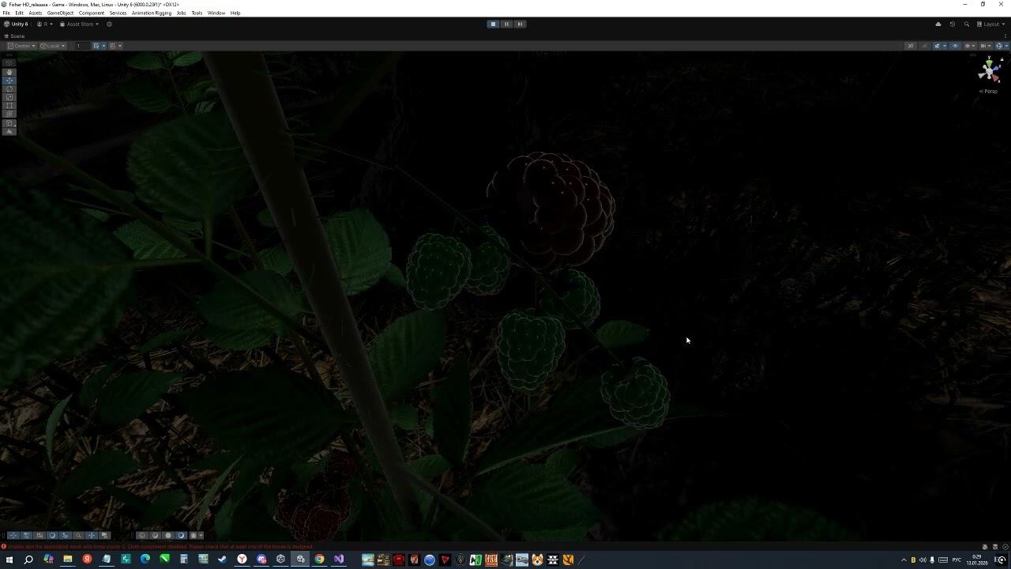Open the Animation Rigging menu
1011x569 pixels.
pyautogui.click(x=152, y=13)
